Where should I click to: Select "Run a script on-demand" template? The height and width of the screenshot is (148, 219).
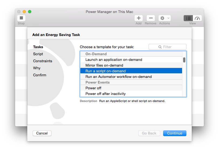click(131, 71)
